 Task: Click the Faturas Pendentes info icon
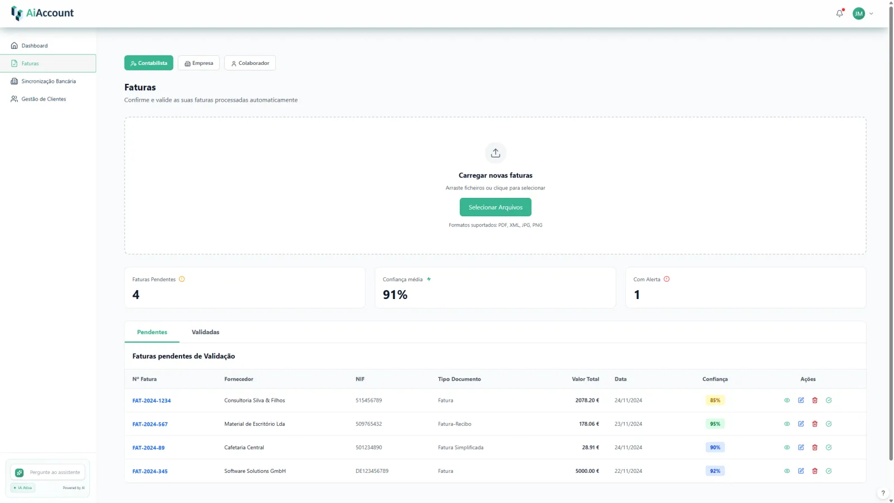coord(182,279)
